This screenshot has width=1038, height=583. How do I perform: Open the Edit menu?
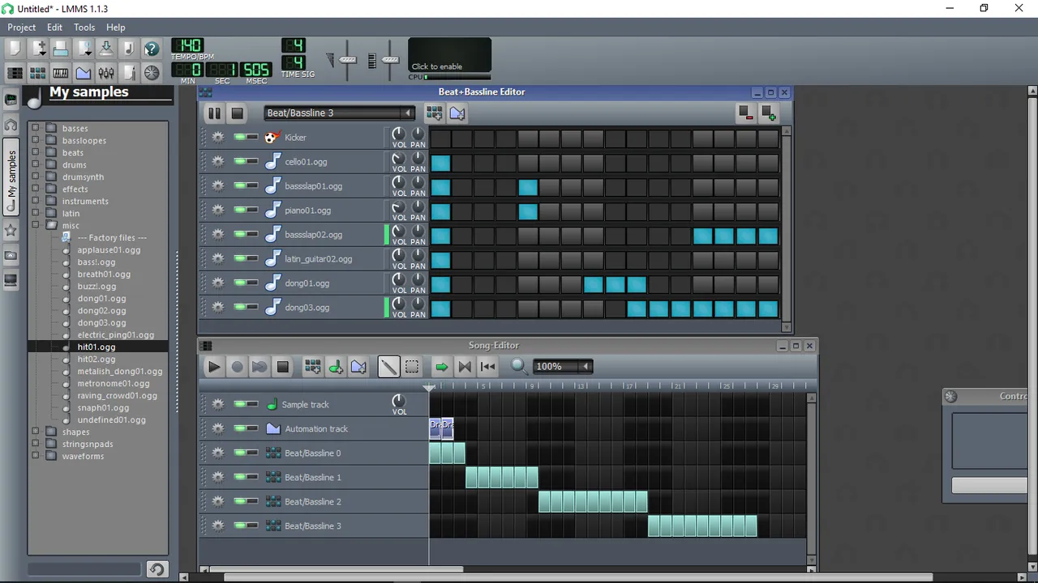54,27
